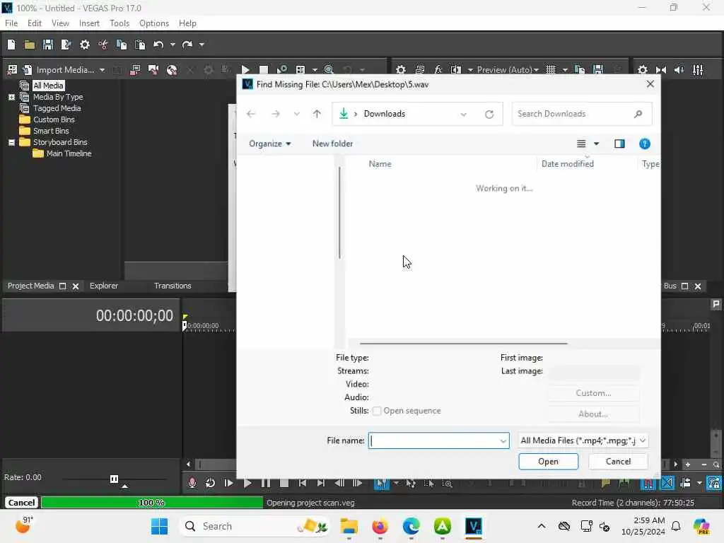This screenshot has width=724, height=543.
Task: Open the Redo history dropdown arrow
Action: click(202, 45)
